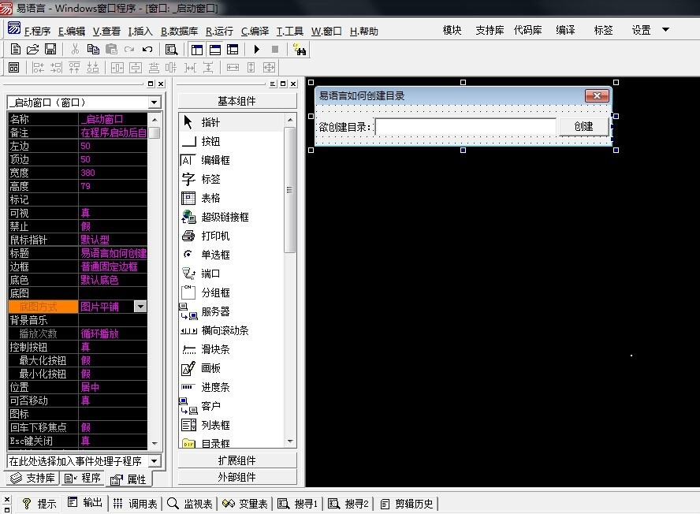Select the 按钮 button component
Image resolution: width=700 pixels, height=514 pixels.
[231, 141]
